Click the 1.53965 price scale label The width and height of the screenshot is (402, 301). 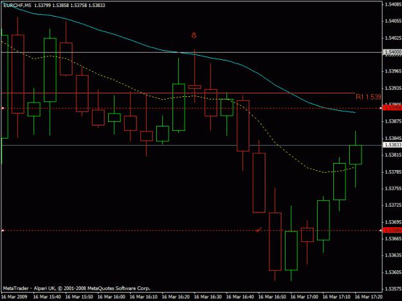click(x=393, y=71)
